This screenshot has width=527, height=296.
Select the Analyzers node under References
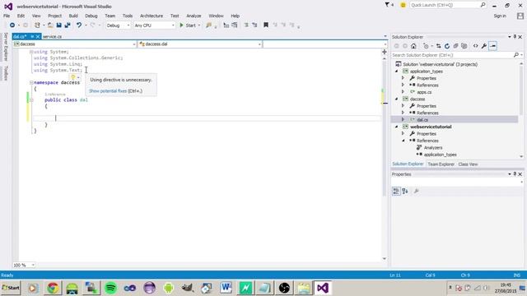433,148
